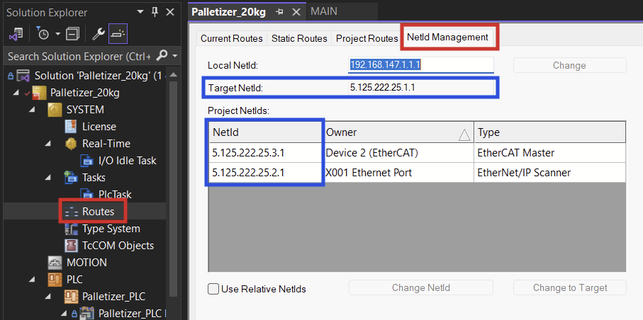The width and height of the screenshot is (643, 320).
Task: Open the pending changes filter dropdown arrow
Action: pyautogui.click(x=58, y=34)
